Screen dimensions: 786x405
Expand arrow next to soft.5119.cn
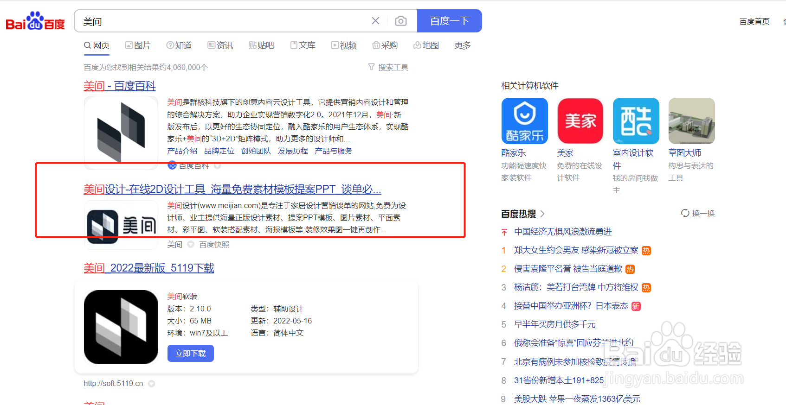tap(151, 384)
